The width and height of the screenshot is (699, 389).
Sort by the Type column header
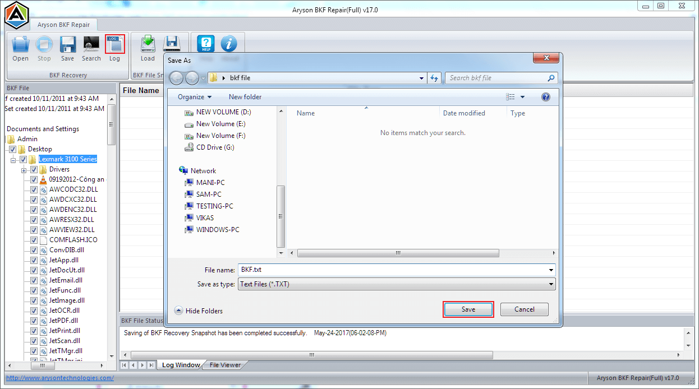point(518,113)
